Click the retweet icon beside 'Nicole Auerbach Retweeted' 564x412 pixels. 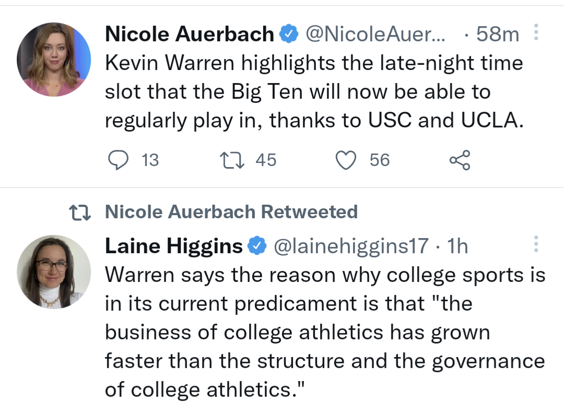(80, 212)
